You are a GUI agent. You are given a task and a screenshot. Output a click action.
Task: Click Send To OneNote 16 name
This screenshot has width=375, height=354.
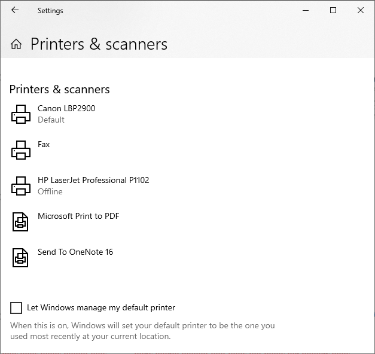click(75, 252)
